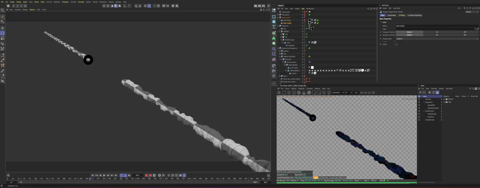This screenshot has width=480, height=188.
Task: Click the add new take plus icon
Action: coord(420,92)
